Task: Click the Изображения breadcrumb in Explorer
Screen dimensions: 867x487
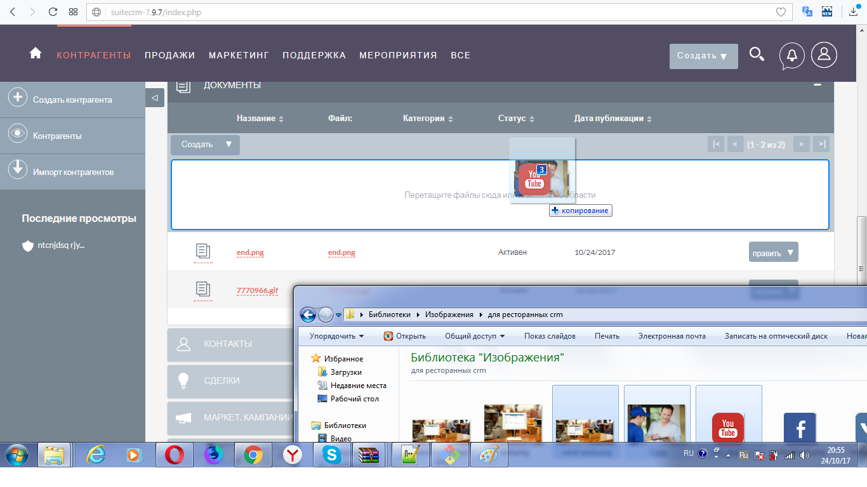Action: [449, 315]
